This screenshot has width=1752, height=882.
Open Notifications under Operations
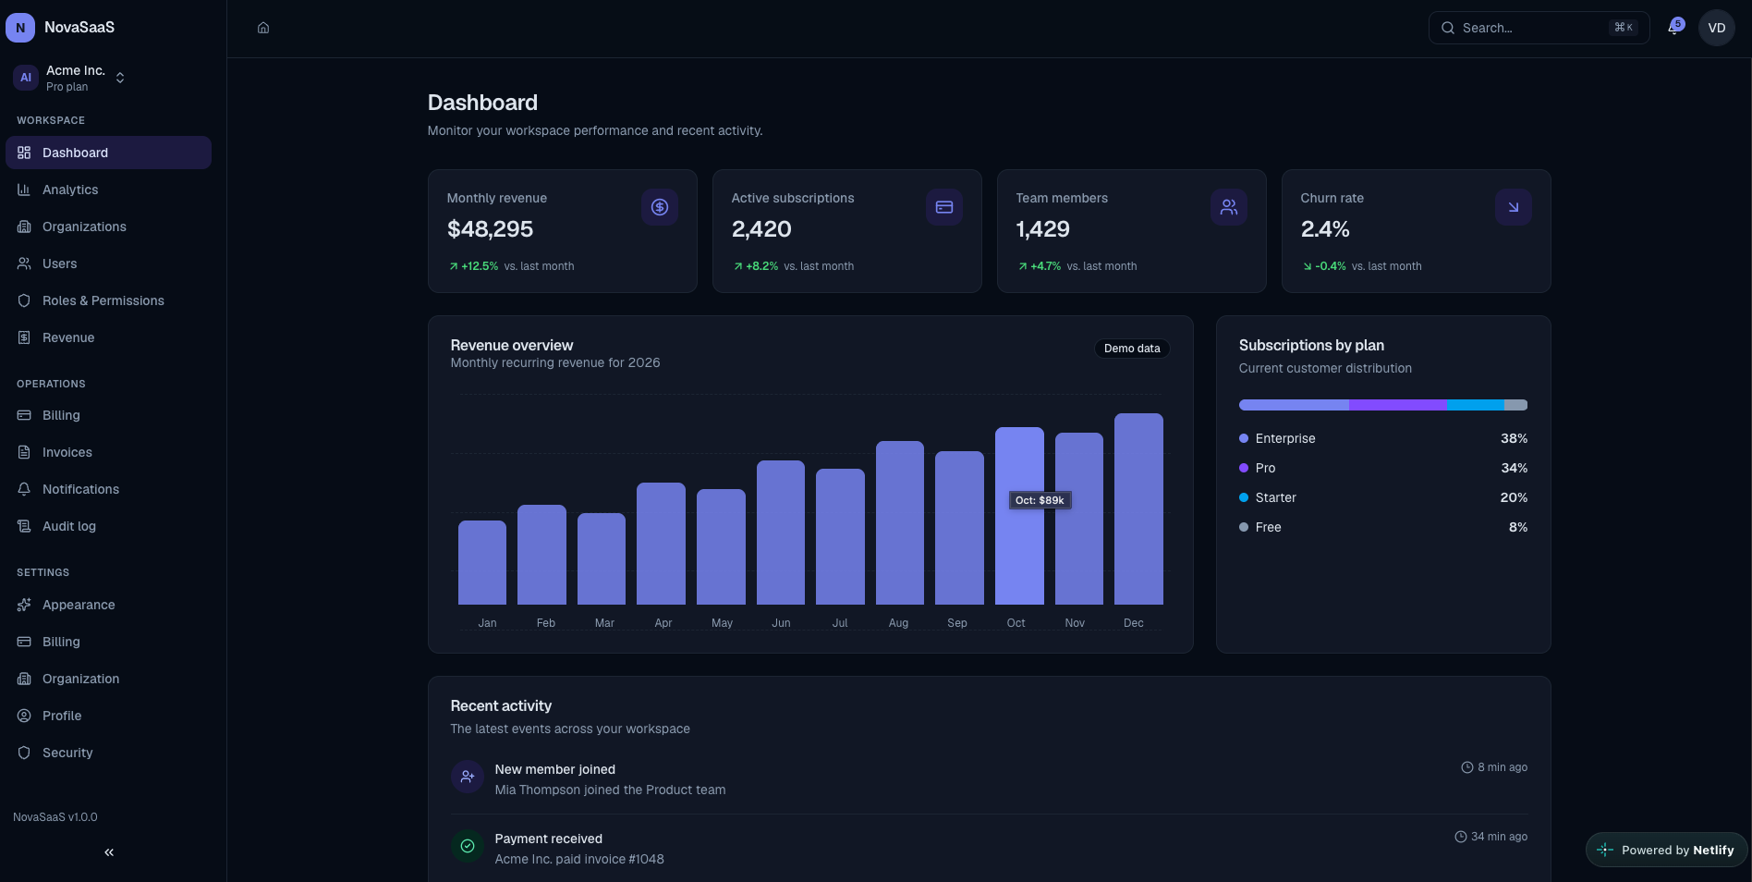pos(108,489)
